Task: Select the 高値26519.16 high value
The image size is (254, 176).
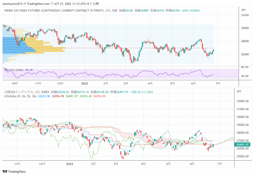Action: click(x=80, y=92)
